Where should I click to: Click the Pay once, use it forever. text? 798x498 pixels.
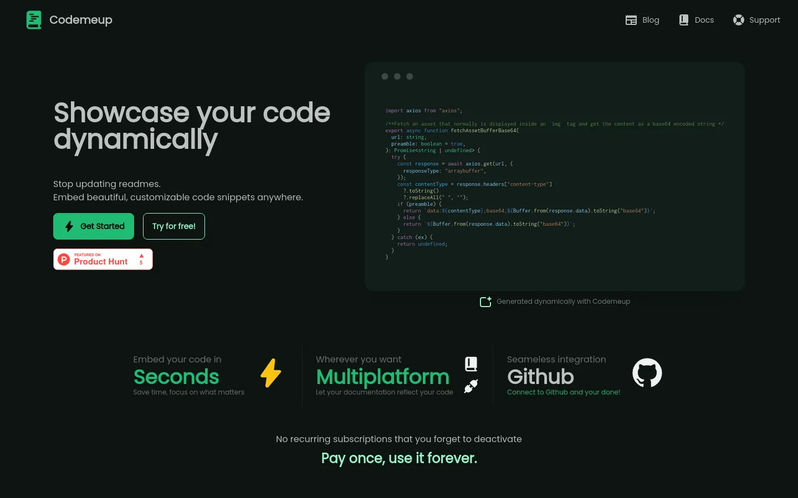coord(399,458)
